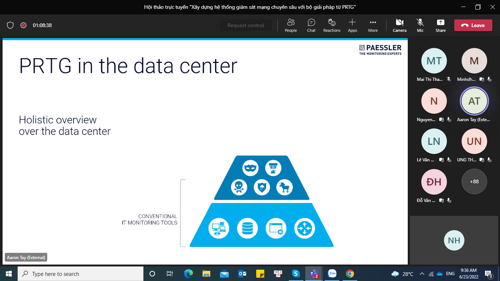
Task: Open the Mail app from taskbar
Action: 224,274
